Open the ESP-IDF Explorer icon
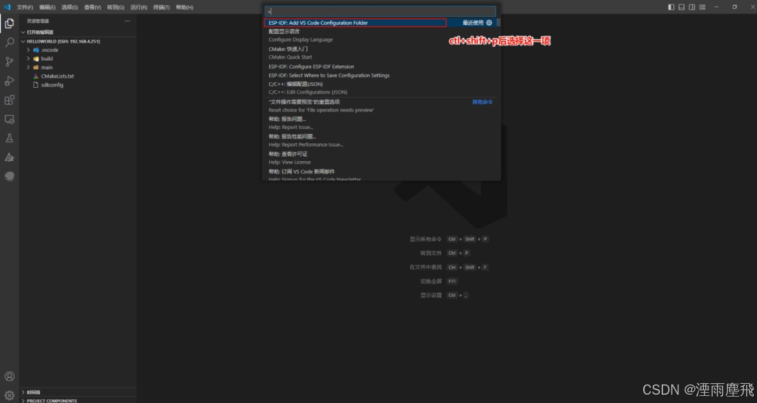Image resolution: width=757 pixels, height=403 pixels. point(9,177)
